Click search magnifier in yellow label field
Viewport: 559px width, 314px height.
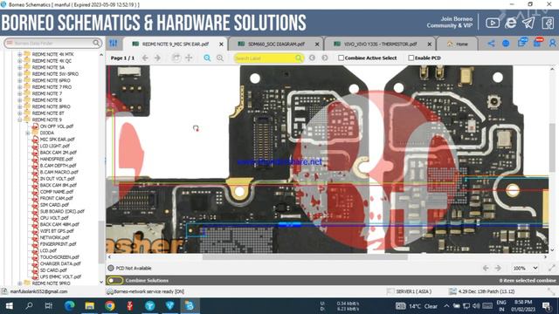(299, 58)
